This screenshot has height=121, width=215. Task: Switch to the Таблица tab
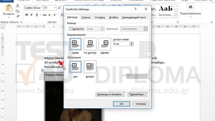tap(72, 17)
